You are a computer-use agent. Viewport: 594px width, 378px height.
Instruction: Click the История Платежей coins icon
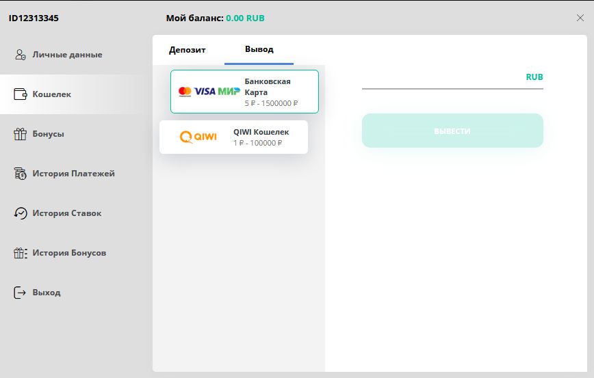click(x=21, y=174)
